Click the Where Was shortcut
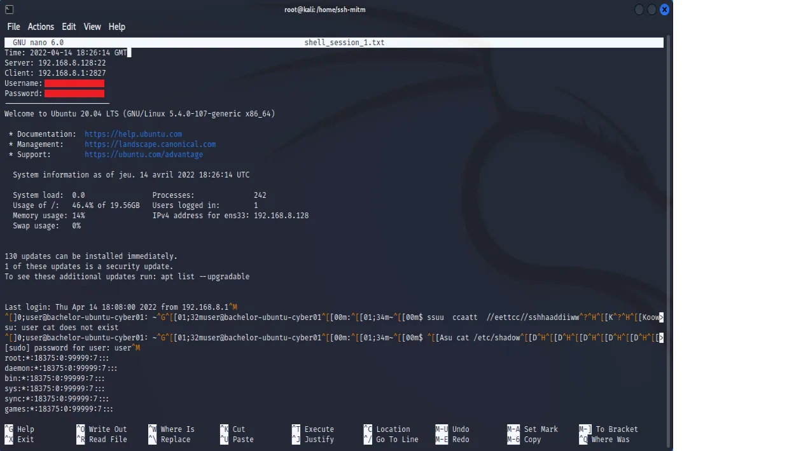The width and height of the screenshot is (787, 451). tap(604, 440)
